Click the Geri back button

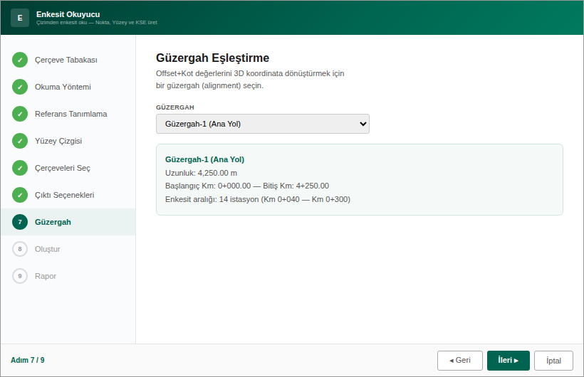pyautogui.click(x=460, y=360)
